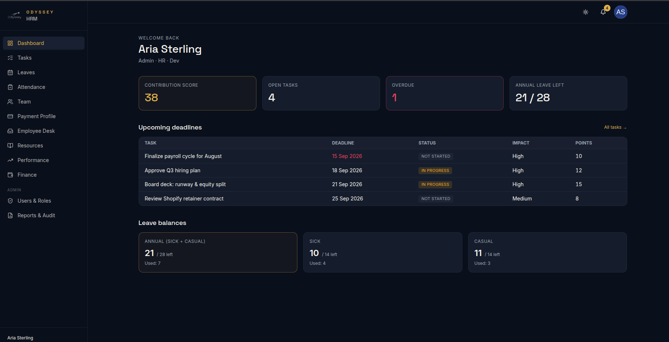Open the Contribution Score card
Viewport: 669px width, 342px height.
[x=198, y=93]
